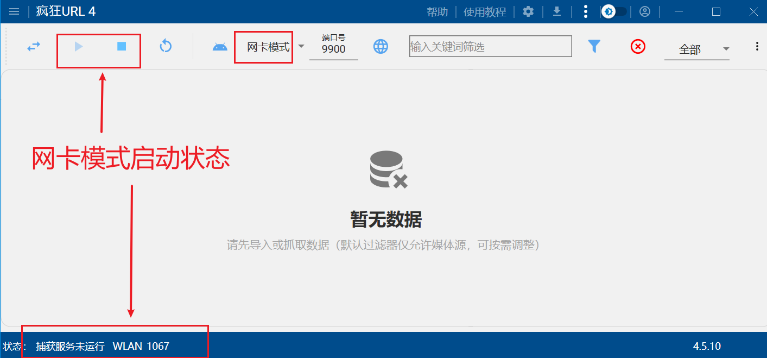Click the blue globe browser icon
Viewport: 767px width, 358px height.
click(381, 47)
